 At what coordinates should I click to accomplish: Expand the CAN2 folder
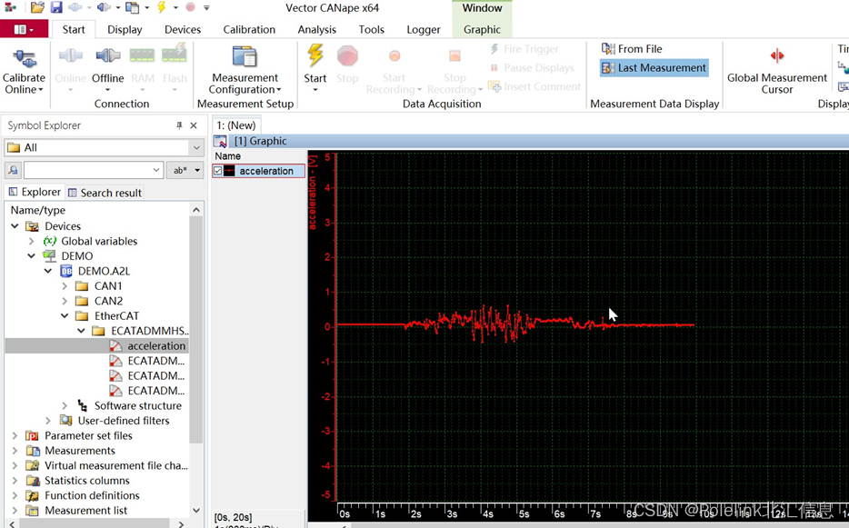coord(65,301)
